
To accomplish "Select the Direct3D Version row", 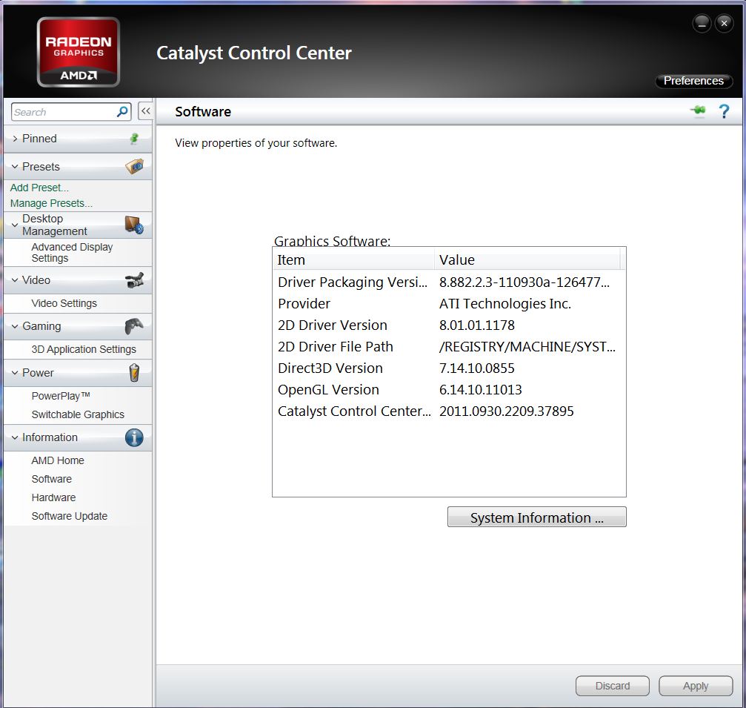I will point(449,368).
